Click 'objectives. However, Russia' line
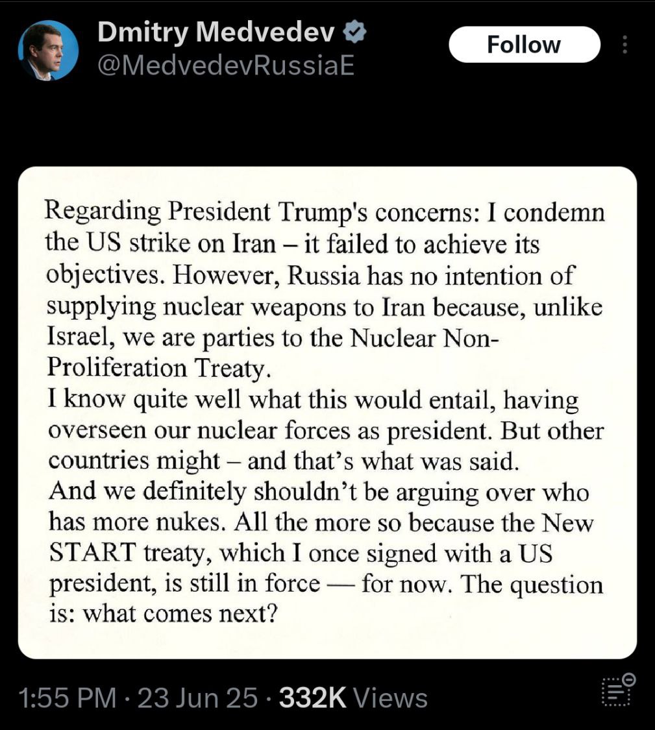This screenshot has height=730, width=655. (x=311, y=276)
